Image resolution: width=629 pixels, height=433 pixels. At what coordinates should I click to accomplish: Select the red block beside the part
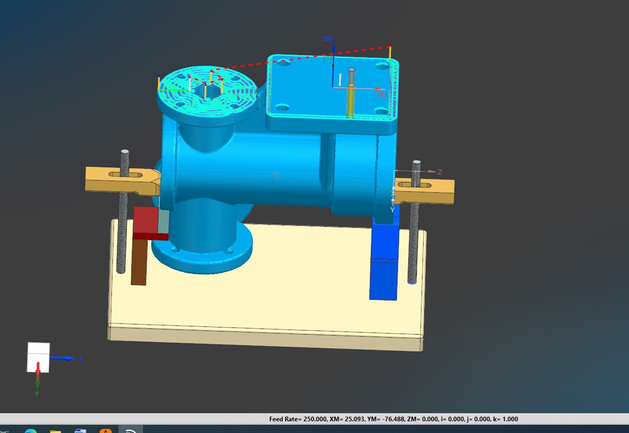pos(146,223)
